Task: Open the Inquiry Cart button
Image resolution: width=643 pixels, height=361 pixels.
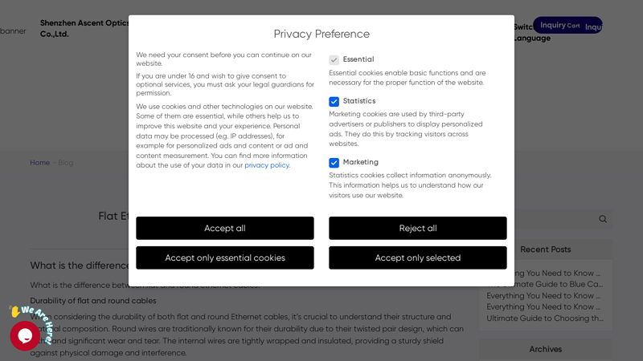Action: [x=567, y=26]
